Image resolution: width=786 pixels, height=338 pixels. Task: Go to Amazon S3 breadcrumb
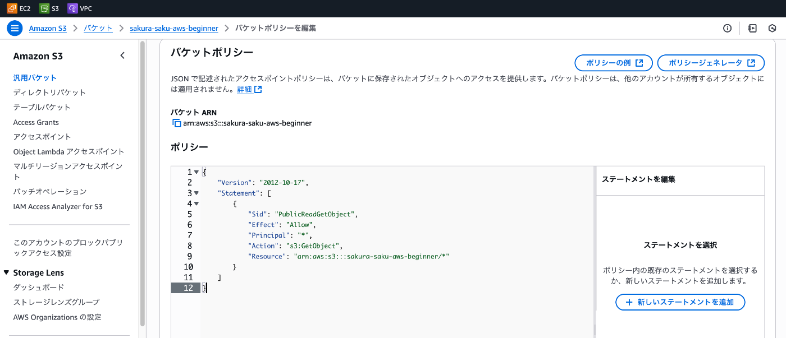tap(48, 28)
